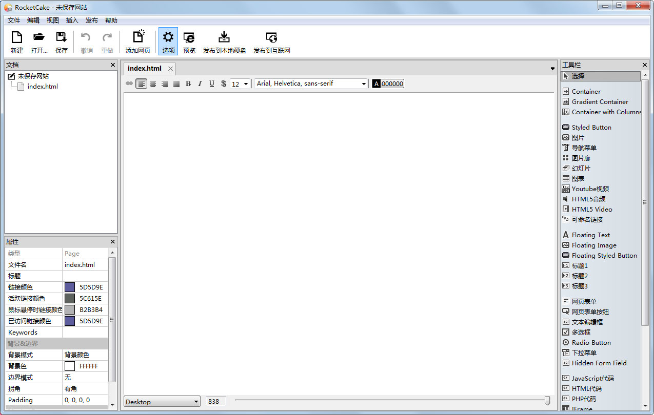Screen dimensions: 654x415
Task: Toggle italic text formatting
Action: 200,84
